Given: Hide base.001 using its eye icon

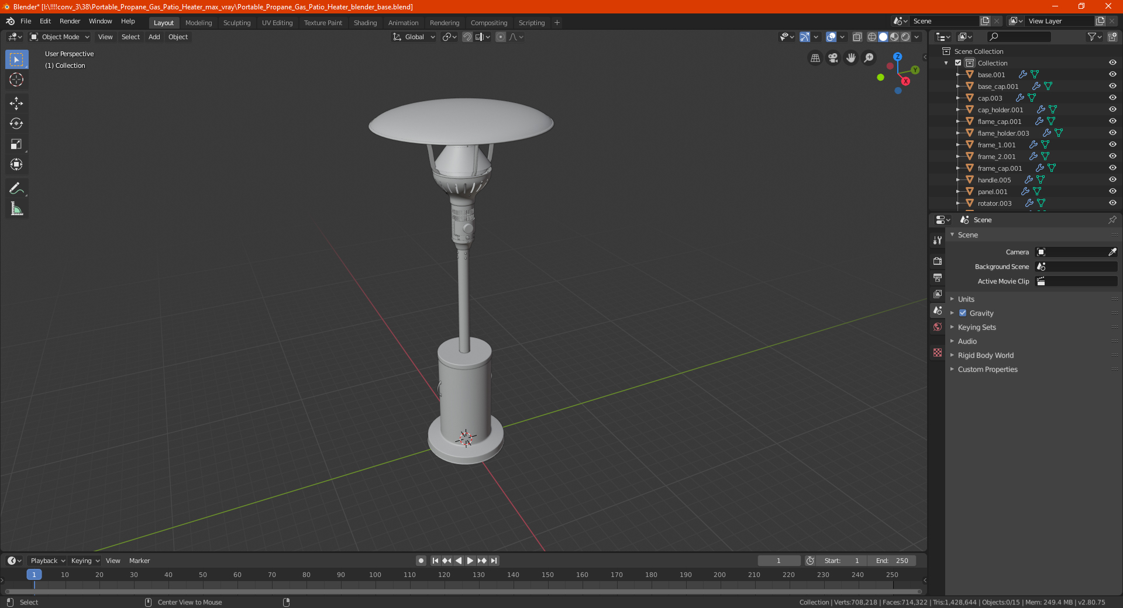Looking at the screenshot, I should pos(1112,74).
